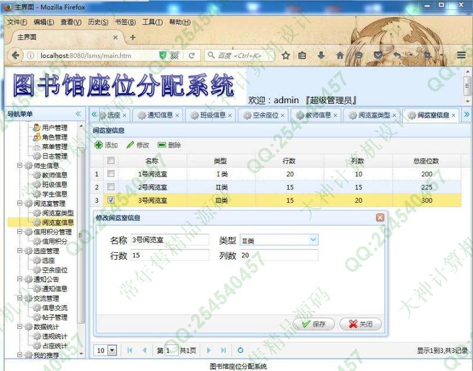
Task: Click the QR code icon in address bar
Action: [174, 56]
